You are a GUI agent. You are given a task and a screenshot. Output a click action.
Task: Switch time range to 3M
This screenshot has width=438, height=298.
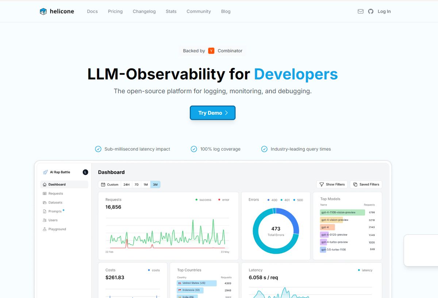155,185
